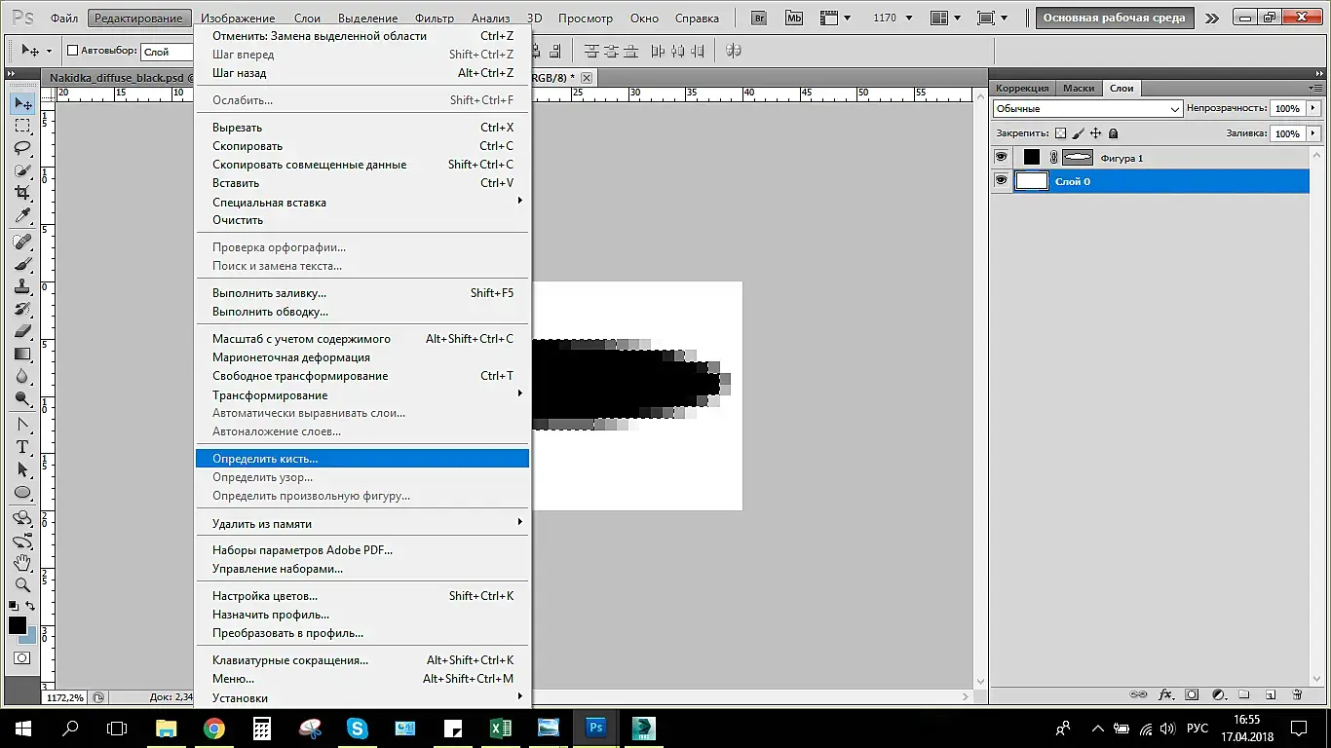
Task: Select the Rectangular Marquee tool
Action: [x=22, y=127]
